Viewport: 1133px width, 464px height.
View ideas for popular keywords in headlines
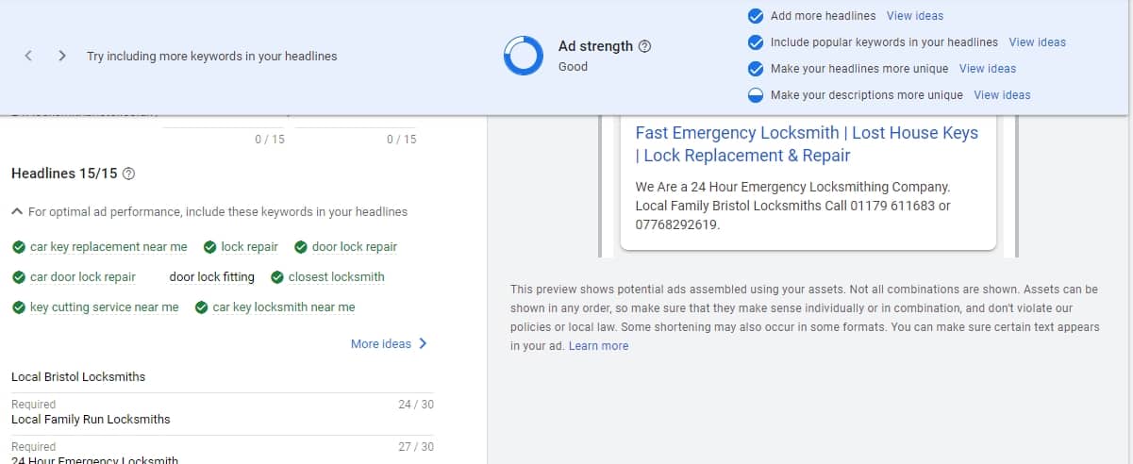click(1037, 42)
